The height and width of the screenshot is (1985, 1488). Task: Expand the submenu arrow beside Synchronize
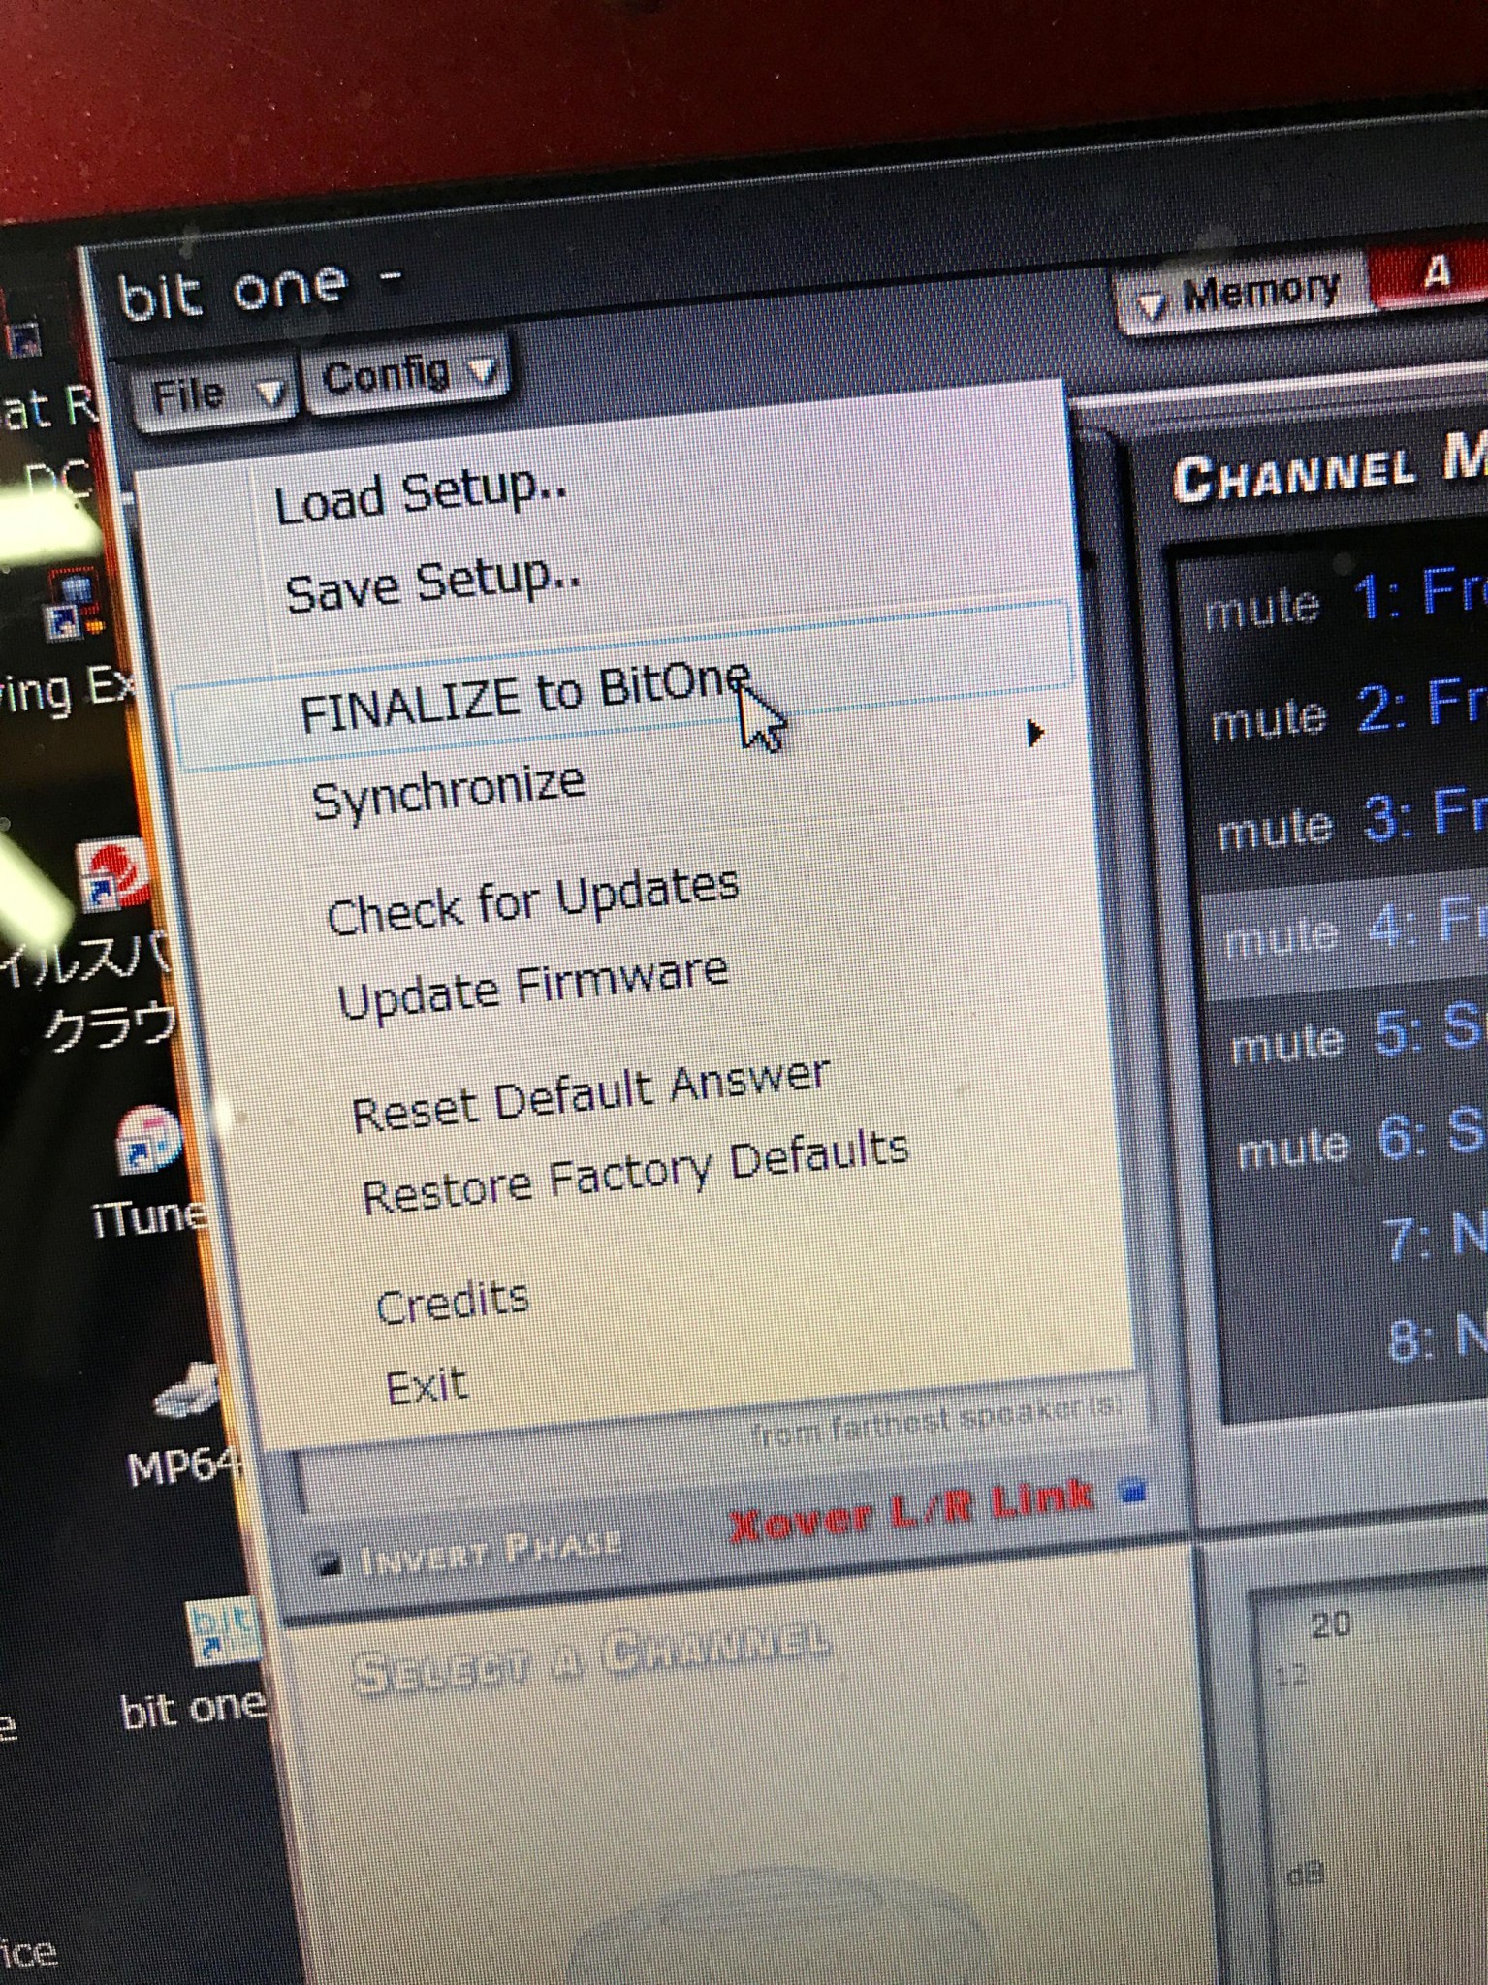coord(1034,733)
